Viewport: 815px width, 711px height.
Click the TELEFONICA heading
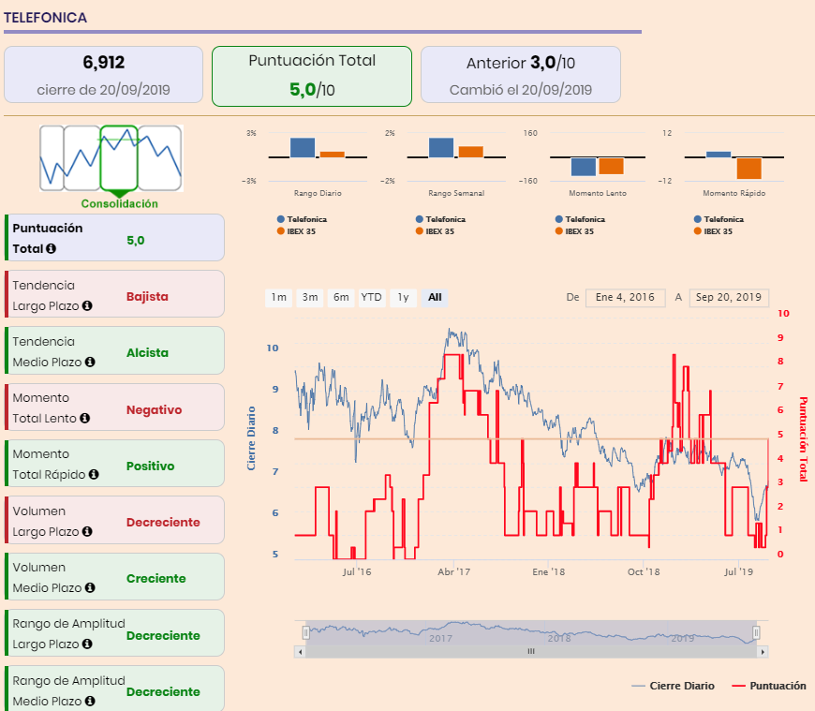[x=45, y=18]
